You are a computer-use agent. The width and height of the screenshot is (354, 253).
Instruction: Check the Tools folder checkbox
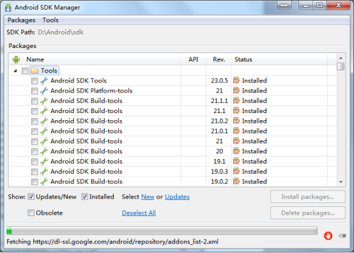pos(25,71)
